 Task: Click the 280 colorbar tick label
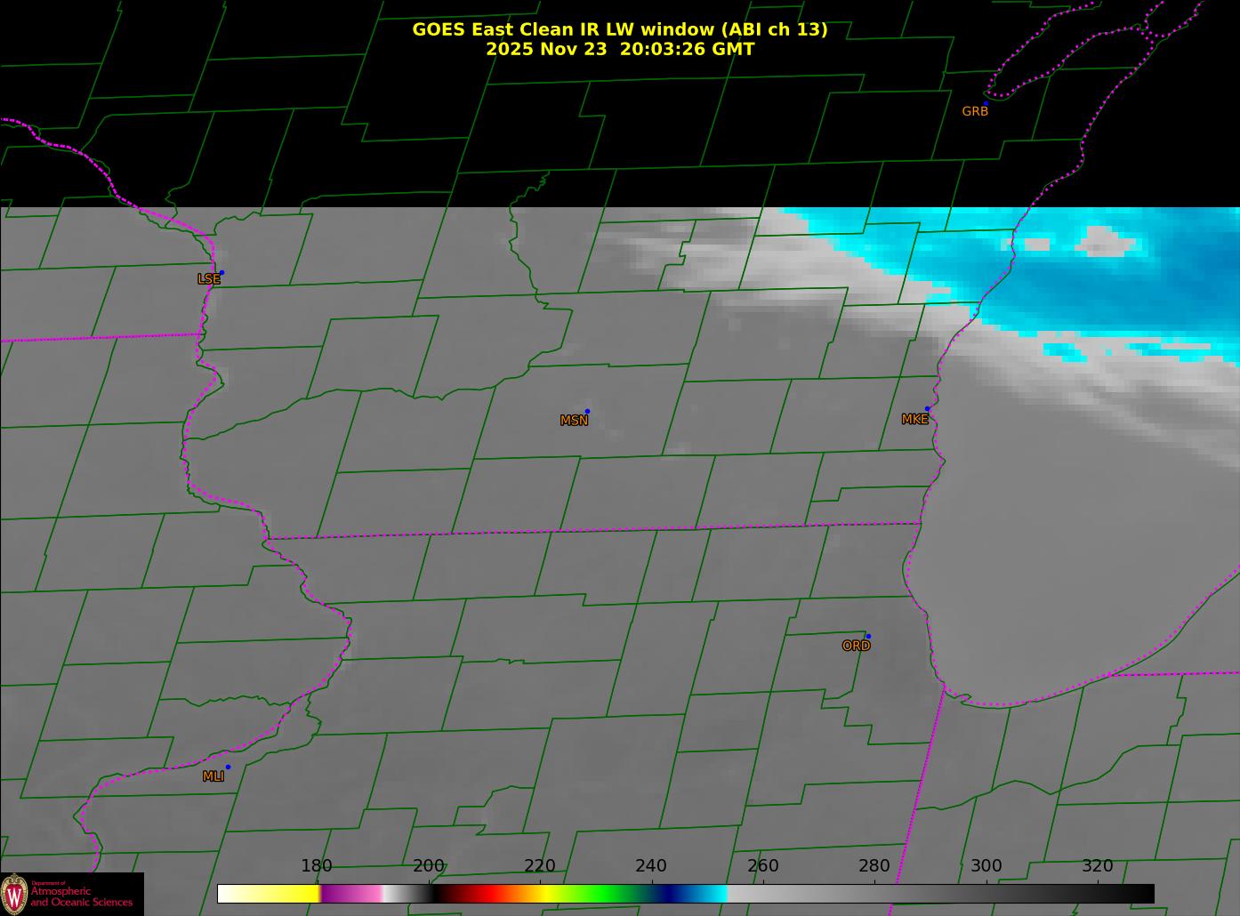[x=874, y=866]
